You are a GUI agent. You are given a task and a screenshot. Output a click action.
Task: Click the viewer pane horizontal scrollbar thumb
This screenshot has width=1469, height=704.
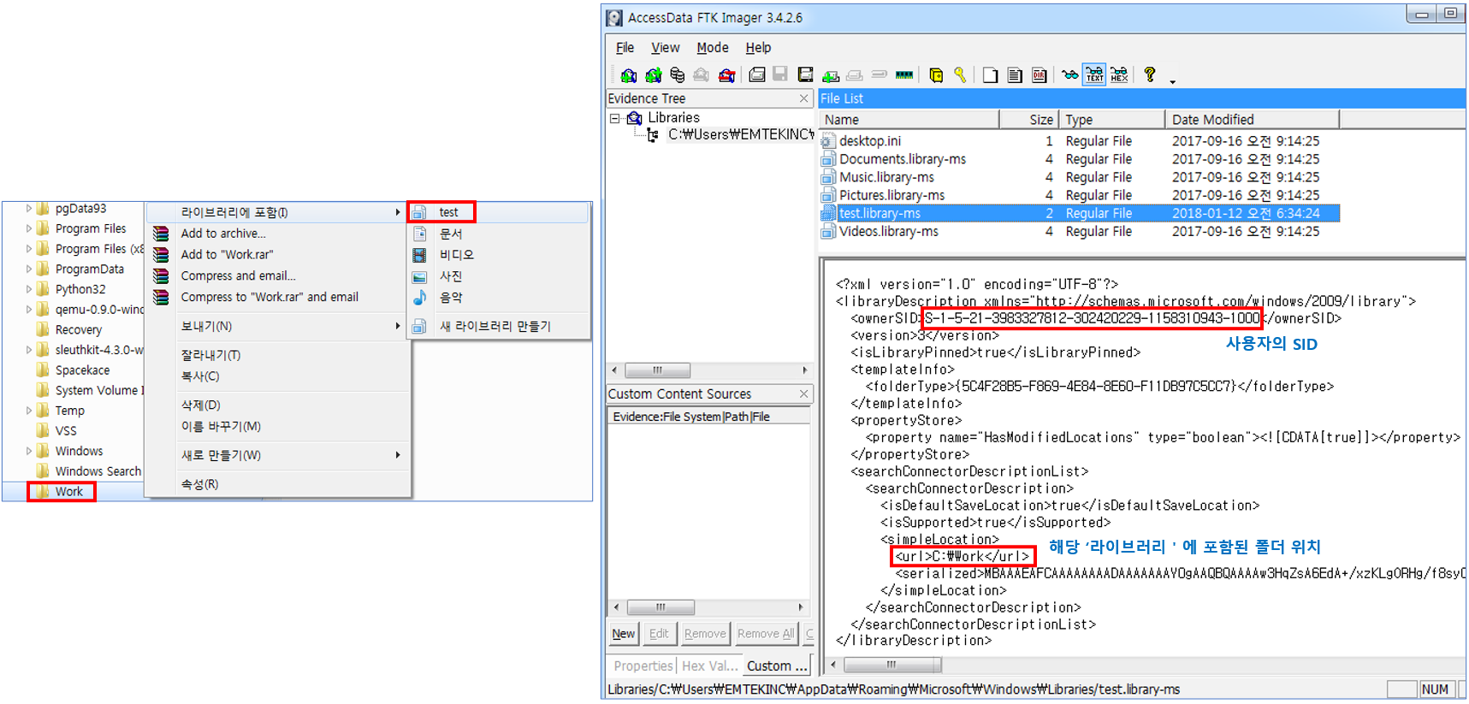click(892, 665)
